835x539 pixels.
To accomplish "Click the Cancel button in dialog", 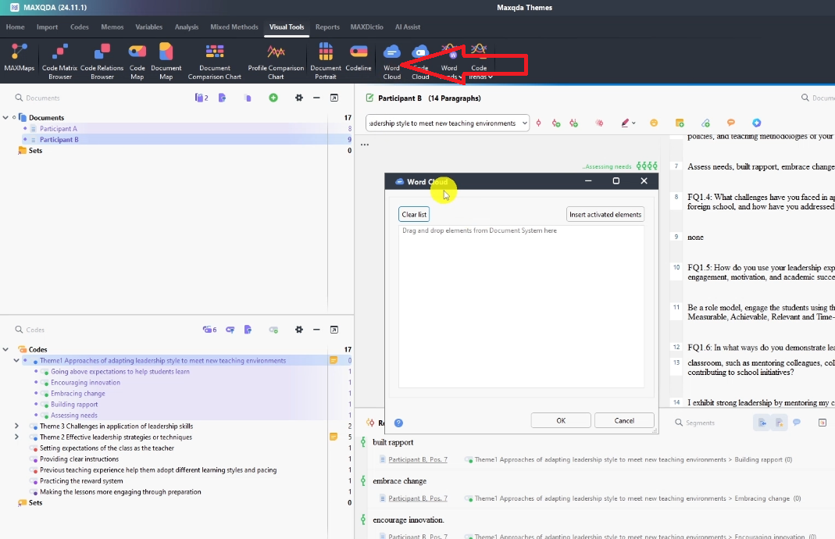I will 624,420.
